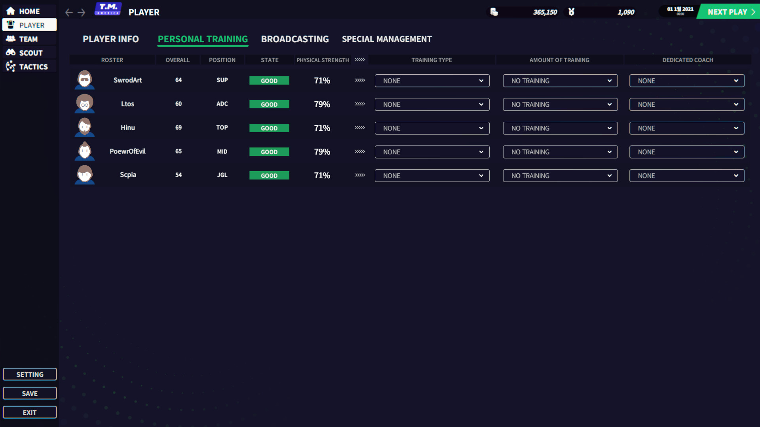Click the medal points icon
Viewport: 760px width, 427px height.
[571, 12]
